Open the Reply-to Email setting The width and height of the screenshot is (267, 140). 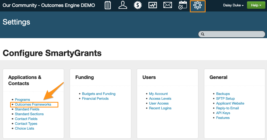[227, 108]
